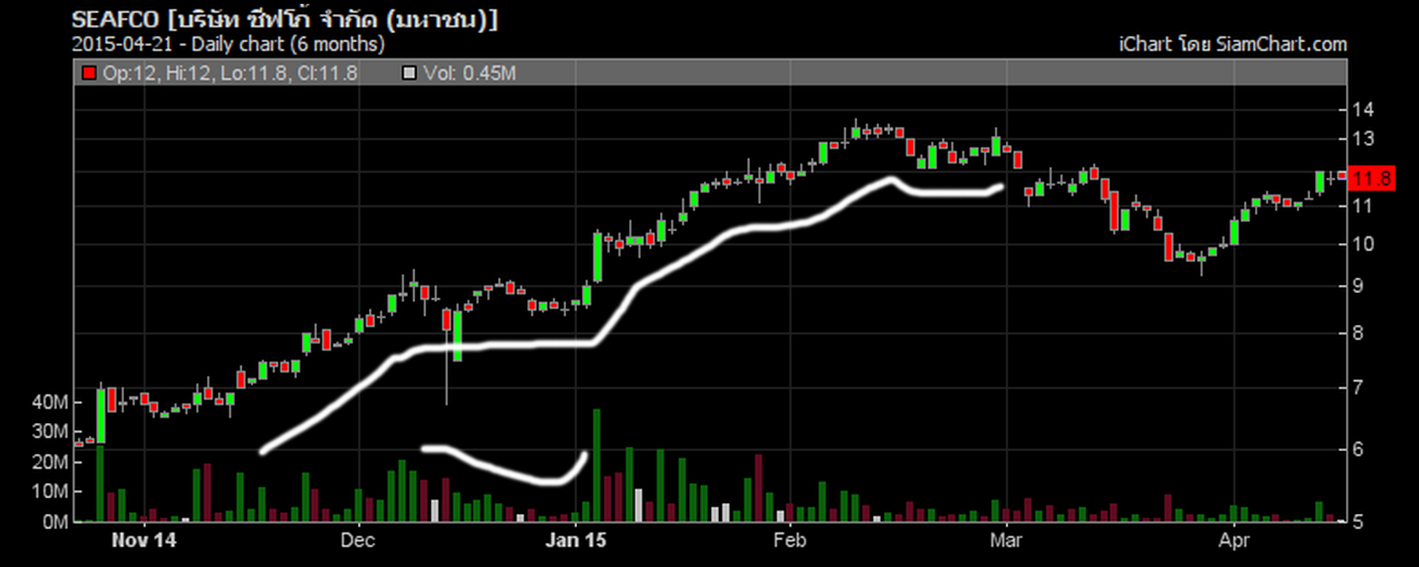Click the 20M volume axis label
This screenshot has width=1419, height=567.
[x=50, y=463]
